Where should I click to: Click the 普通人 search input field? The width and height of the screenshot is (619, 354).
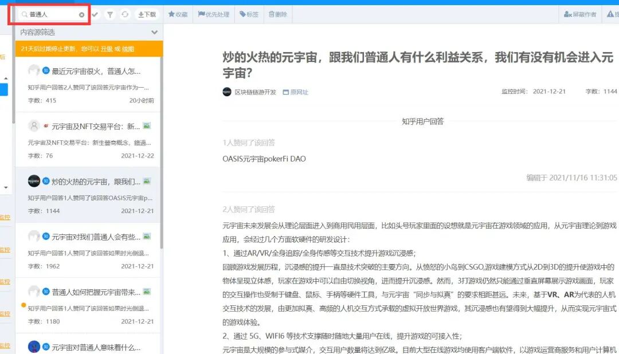[x=52, y=14]
